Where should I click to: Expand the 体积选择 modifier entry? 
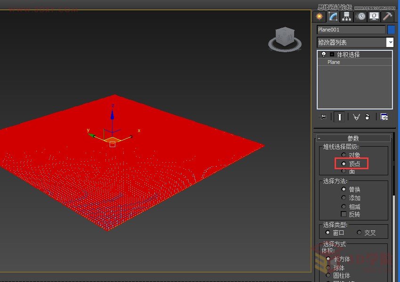click(331, 54)
